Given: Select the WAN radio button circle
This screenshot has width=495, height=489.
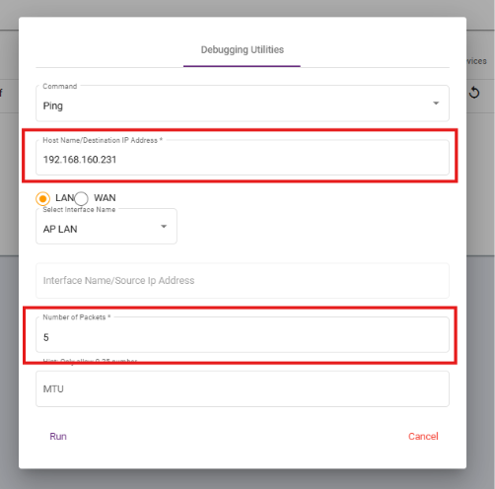Looking at the screenshot, I should [81, 198].
